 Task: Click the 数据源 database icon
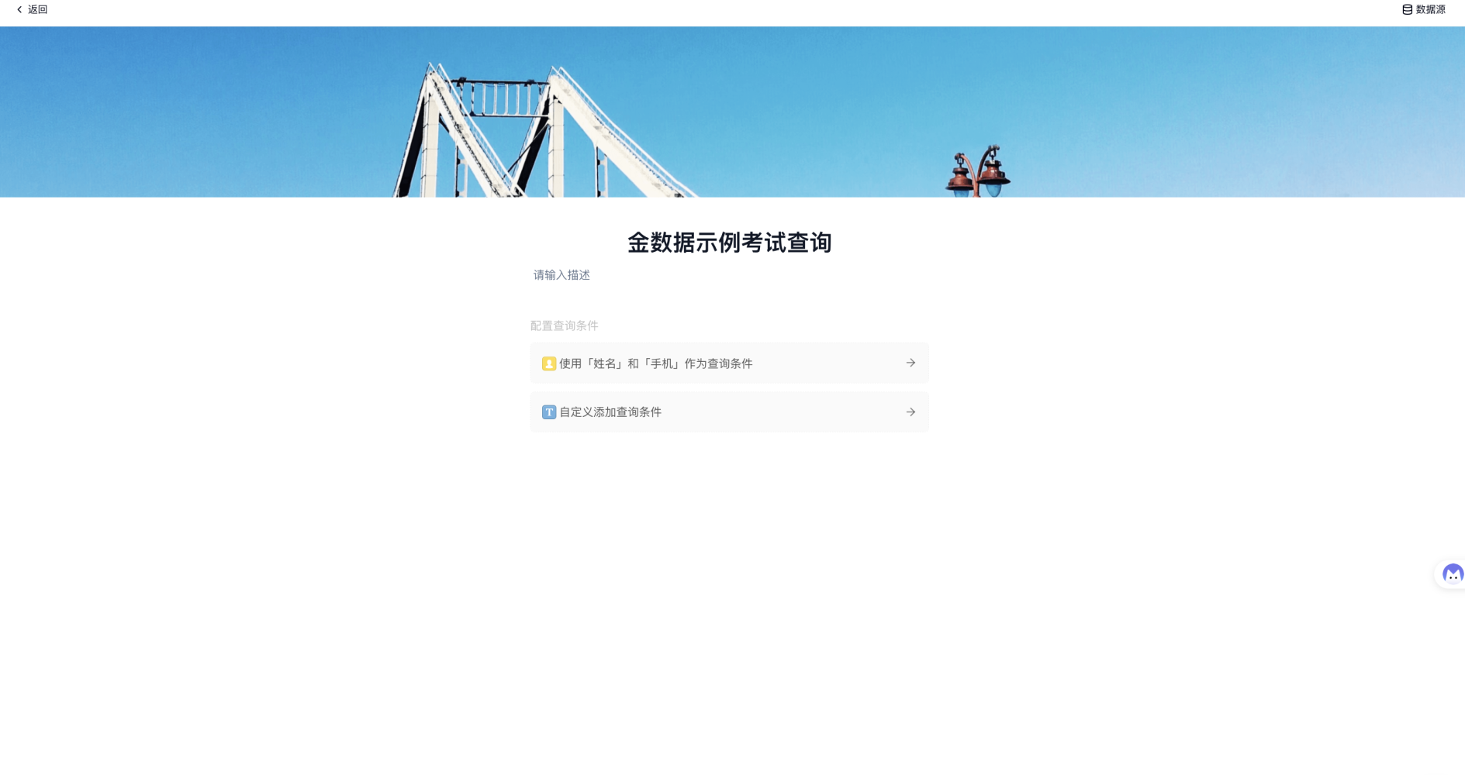(1407, 10)
